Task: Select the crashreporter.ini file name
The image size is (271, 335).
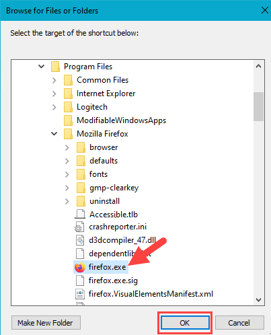Action: point(118,227)
